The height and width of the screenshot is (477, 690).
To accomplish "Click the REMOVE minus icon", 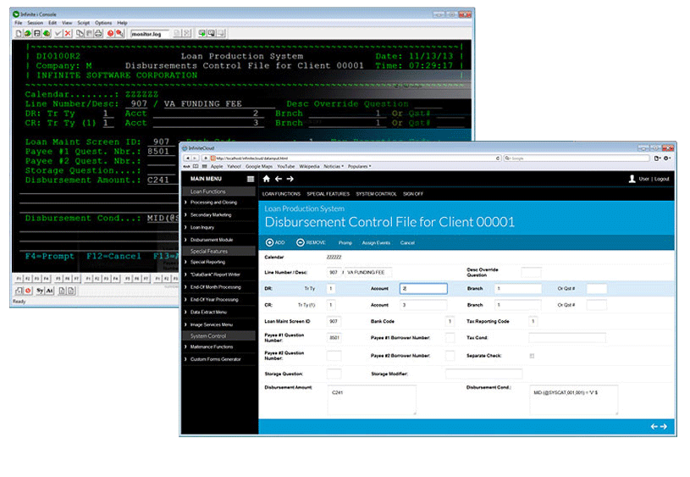I will coord(301,242).
